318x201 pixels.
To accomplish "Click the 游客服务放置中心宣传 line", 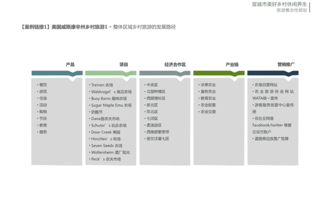I will (x=274, y=105).
